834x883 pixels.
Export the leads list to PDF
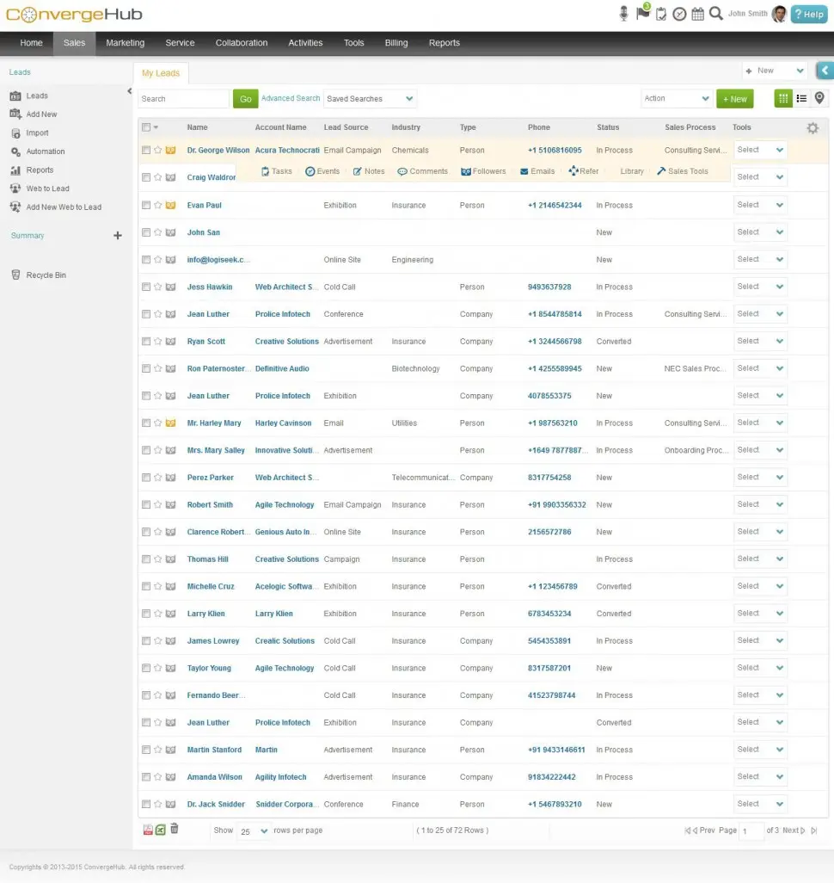click(147, 829)
